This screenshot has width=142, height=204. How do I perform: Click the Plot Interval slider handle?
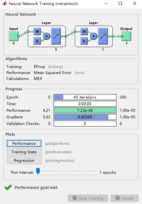[x=38, y=171]
